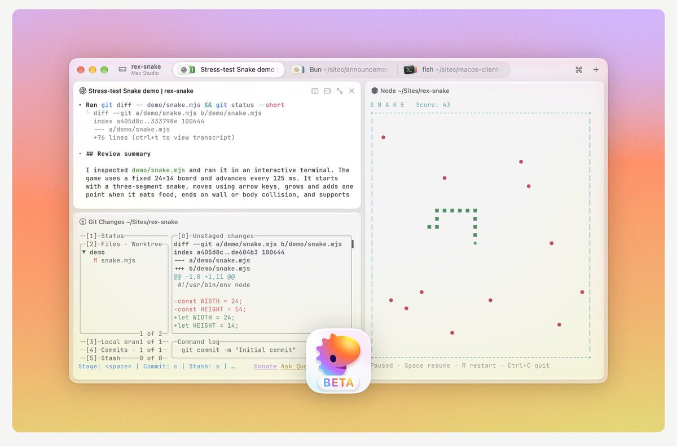The height and width of the screenshot is (446, 677).
Task: Select the [1] Status panel heading
Action: pyautogui.click(x=105, y=236)
